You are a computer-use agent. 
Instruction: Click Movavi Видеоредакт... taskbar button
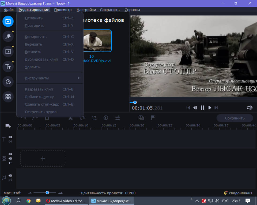tap(112, 201)
